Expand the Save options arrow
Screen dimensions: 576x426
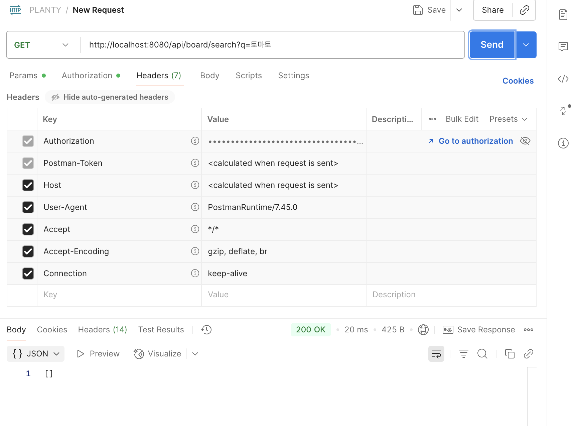tap(459, 10)
